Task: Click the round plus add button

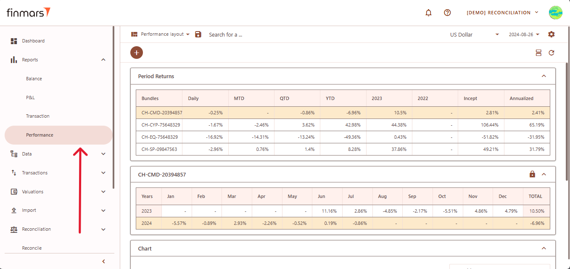Action: pyautogui.click(x=137, y=53)
